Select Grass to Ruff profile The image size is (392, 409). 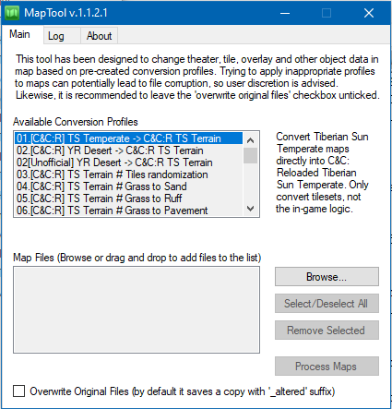click(128, 198)
